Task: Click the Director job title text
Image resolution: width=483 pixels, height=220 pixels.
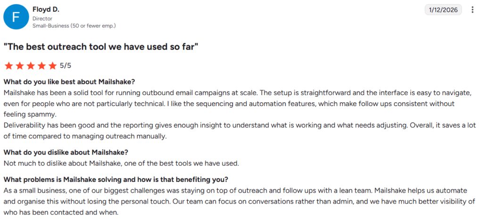Action: [42, 19]
